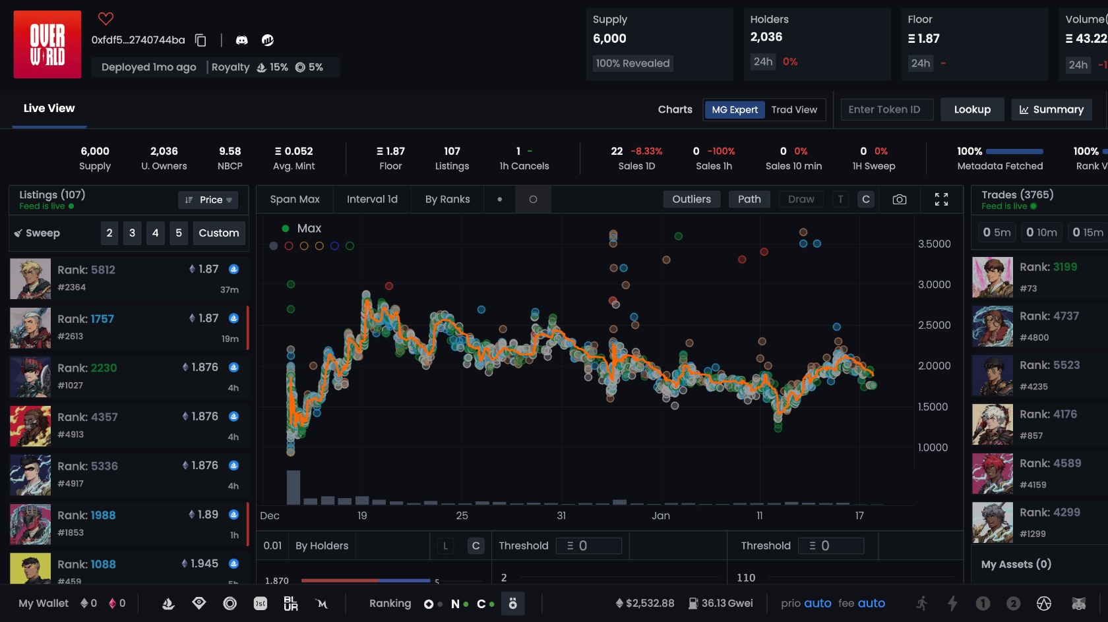Click the medal ranking icon
This screenshot has height=622, width=1108.
513,604
